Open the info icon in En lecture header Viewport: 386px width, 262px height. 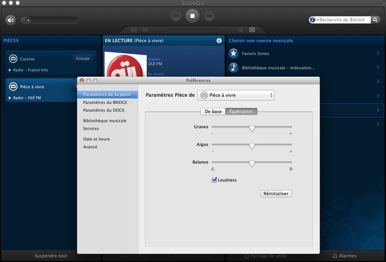[219, 40]
